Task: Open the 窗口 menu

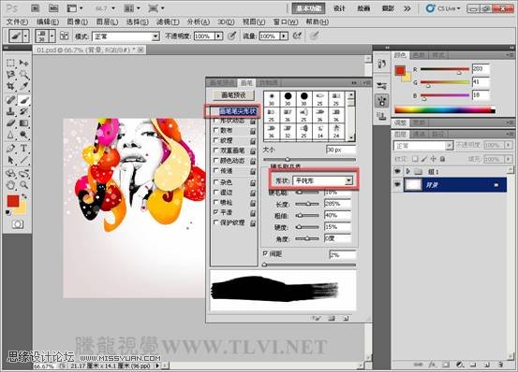Action: (x=286, y=21)
